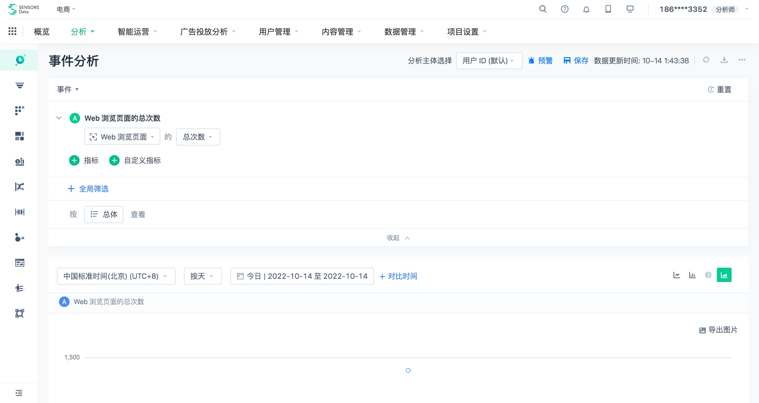This screenshot has height=403, width=759.
Task: Click the 预警 alert button
Action: 540,61
